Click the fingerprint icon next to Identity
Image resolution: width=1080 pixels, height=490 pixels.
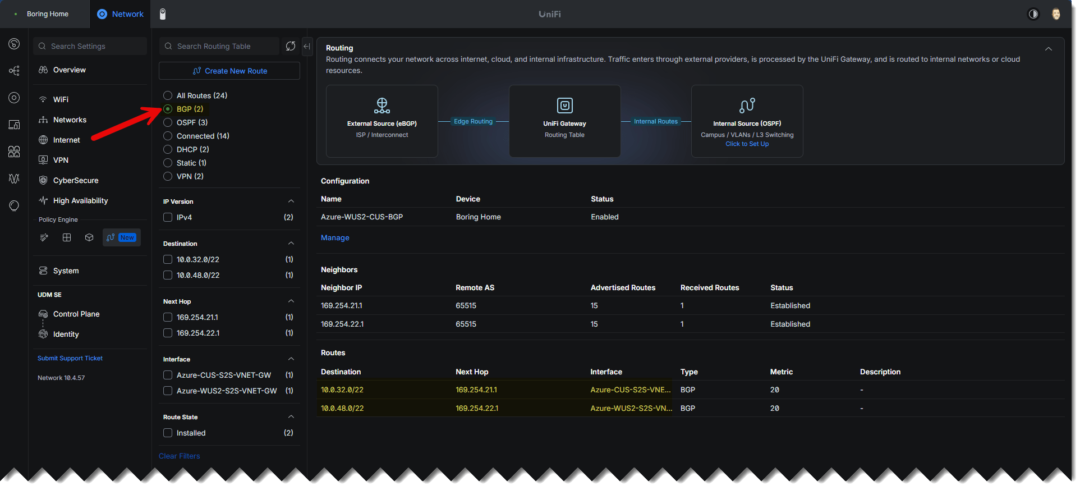coord(43,334)
